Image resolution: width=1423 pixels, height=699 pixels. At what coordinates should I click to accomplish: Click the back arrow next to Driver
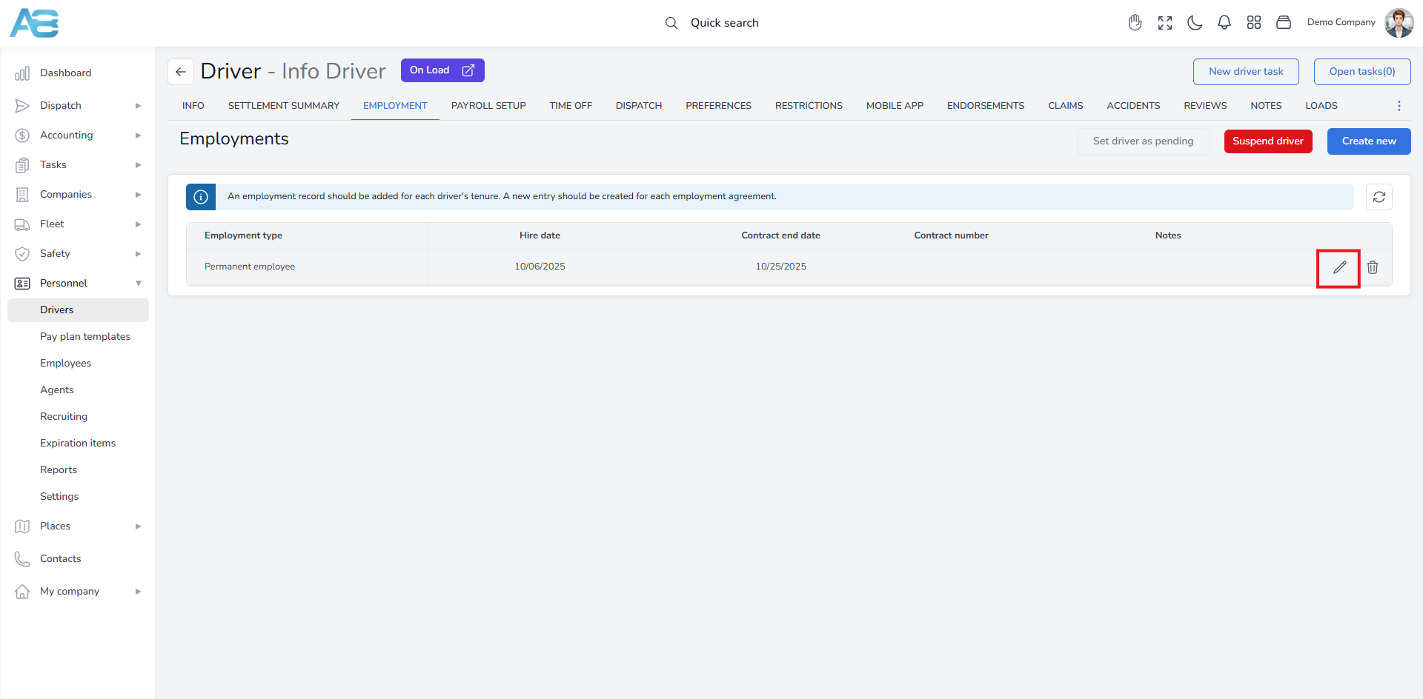181,72
